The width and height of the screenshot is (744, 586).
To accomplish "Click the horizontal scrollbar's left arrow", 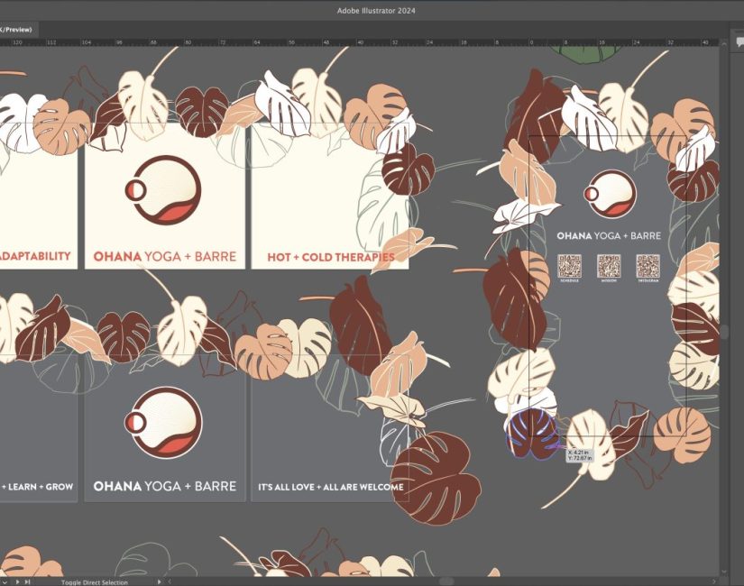I will coord(170,581).
